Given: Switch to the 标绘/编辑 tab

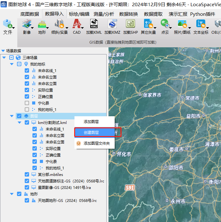Looking at the screenshot, I should (79, 14).
